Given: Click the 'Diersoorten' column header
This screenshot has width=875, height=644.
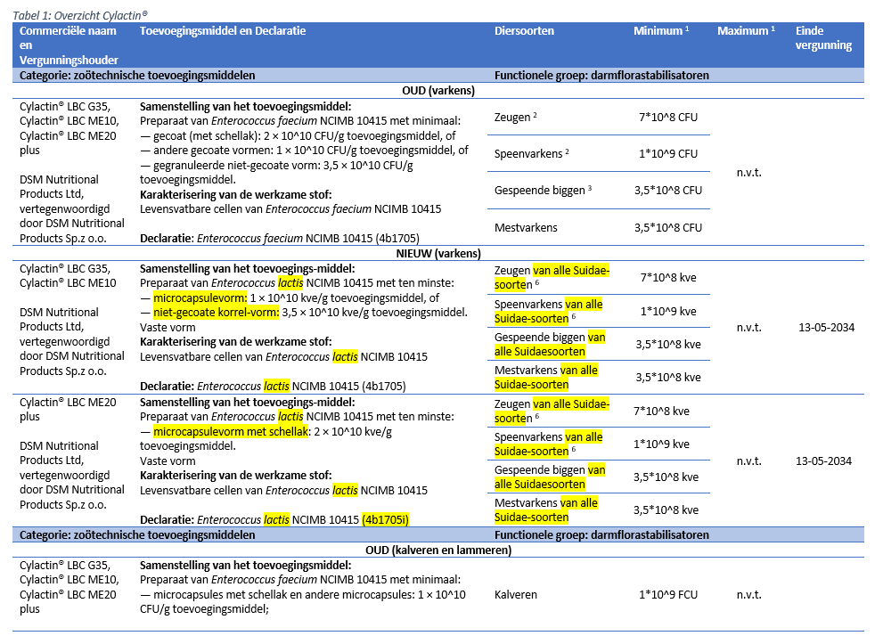Looking at the screenshot, I should [524, 31].
